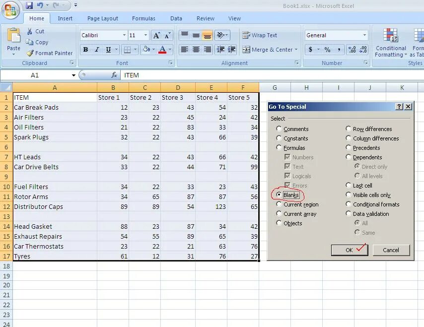Middle align cell contents
This screenshot has width=424, height=327.
pos(196,35)
